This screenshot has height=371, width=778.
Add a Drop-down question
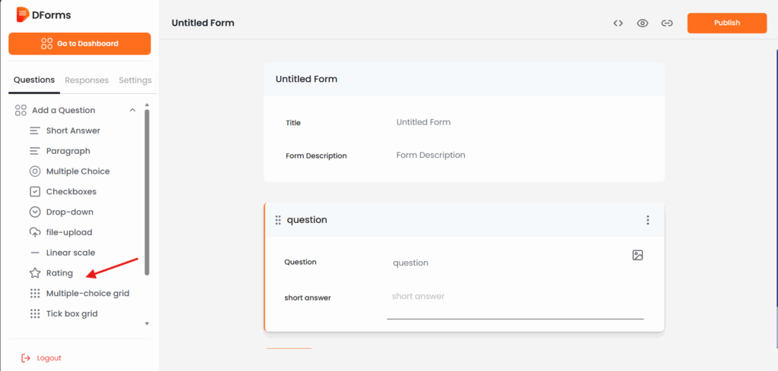[69, 212]
